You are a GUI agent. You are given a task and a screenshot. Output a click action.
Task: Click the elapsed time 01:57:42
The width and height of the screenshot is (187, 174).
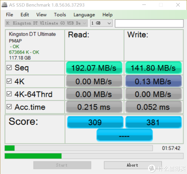(x=171, y=148)
